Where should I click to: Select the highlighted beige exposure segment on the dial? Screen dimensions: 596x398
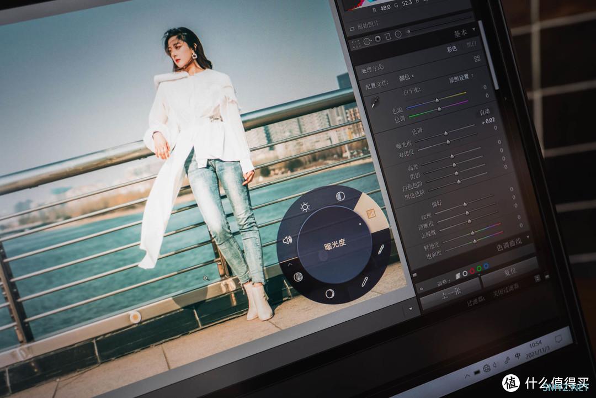coord(371,214)
